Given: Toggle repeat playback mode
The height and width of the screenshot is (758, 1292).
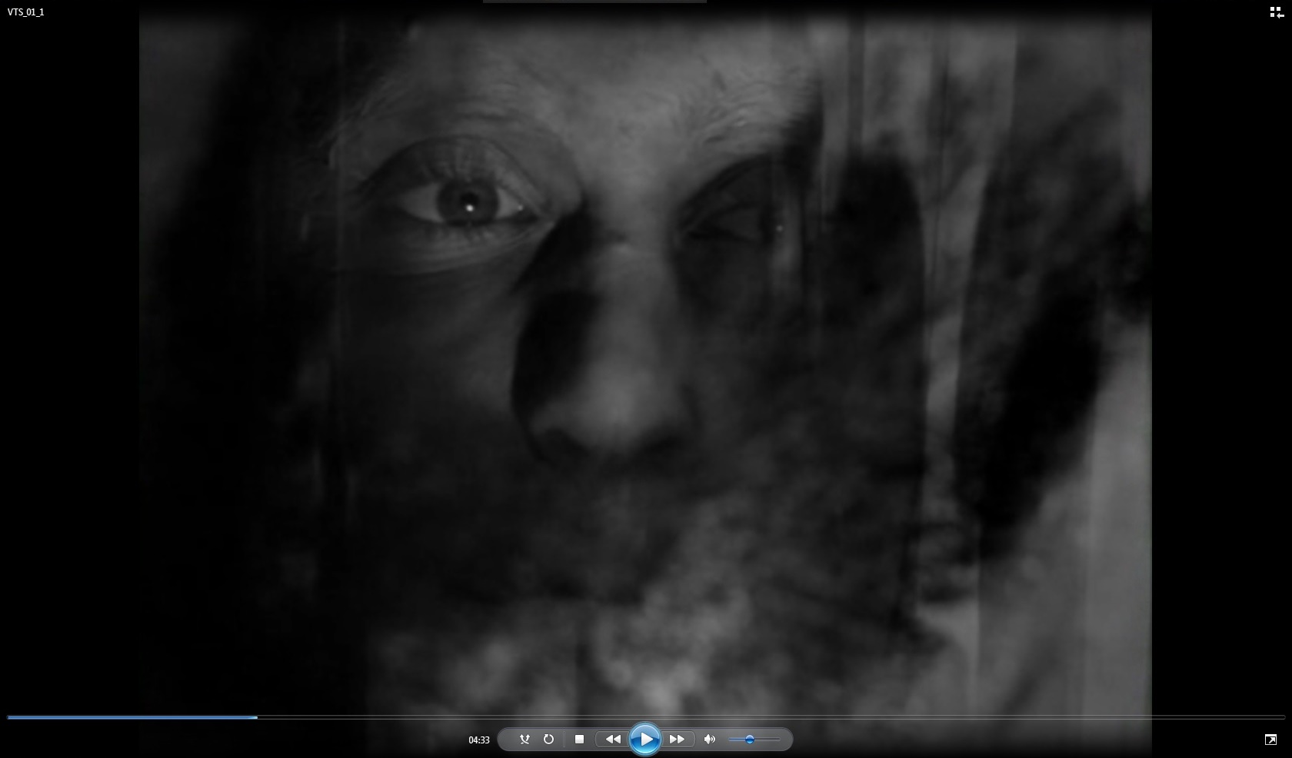Looking at the screenshot, I should 548,740.
